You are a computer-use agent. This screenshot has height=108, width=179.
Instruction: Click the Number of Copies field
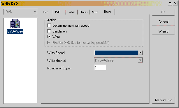point(100,68)
